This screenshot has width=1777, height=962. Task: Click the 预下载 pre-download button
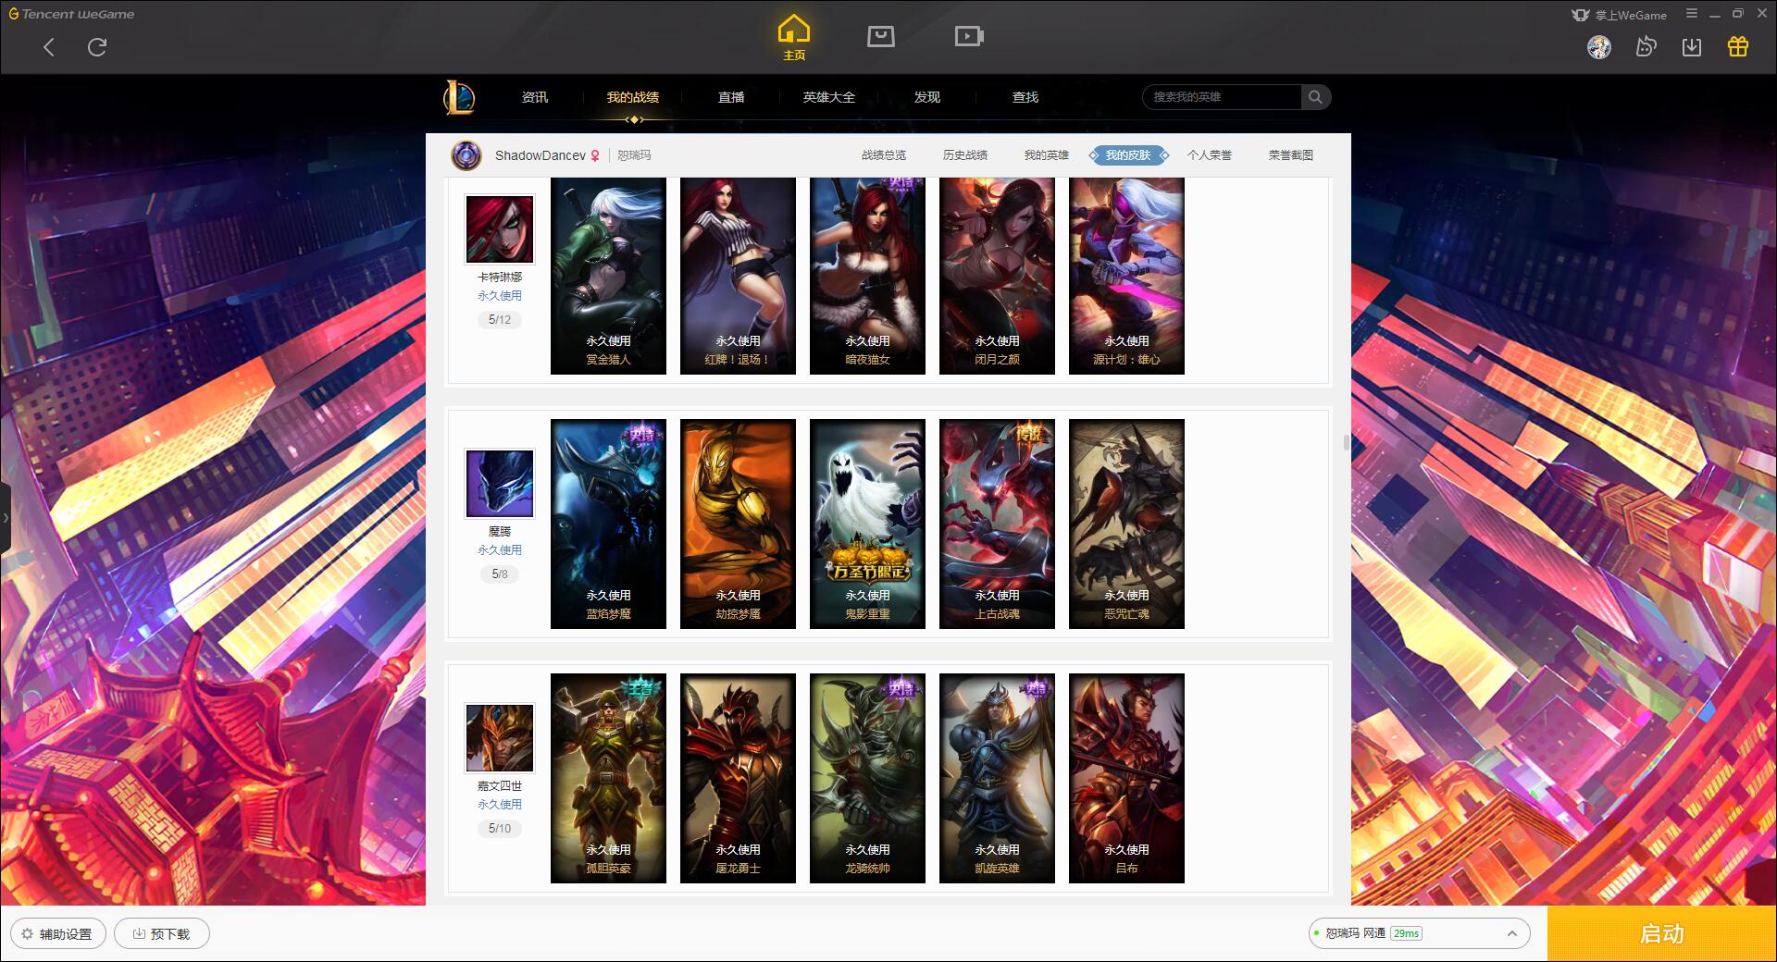click(x=162, y=933)
